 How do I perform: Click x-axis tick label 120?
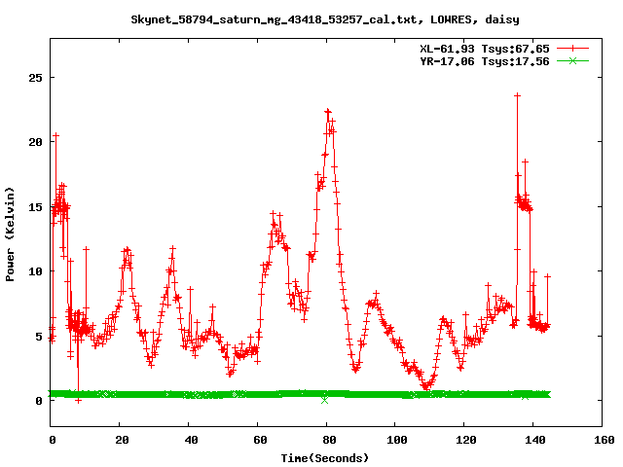click(x=466, y=440)
